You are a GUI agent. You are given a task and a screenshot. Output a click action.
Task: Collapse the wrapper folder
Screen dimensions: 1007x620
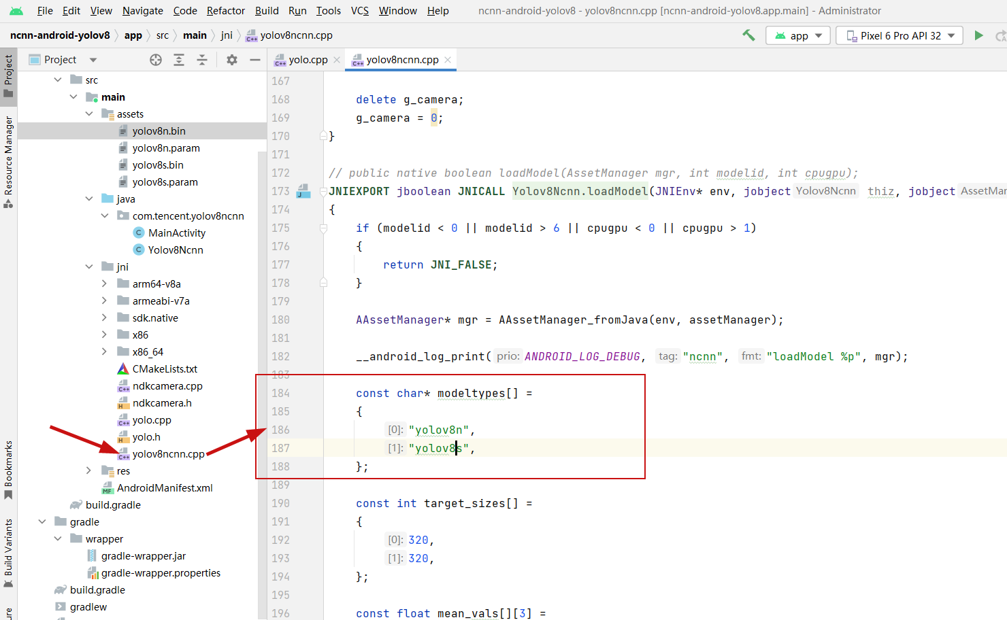click(58, 539)
